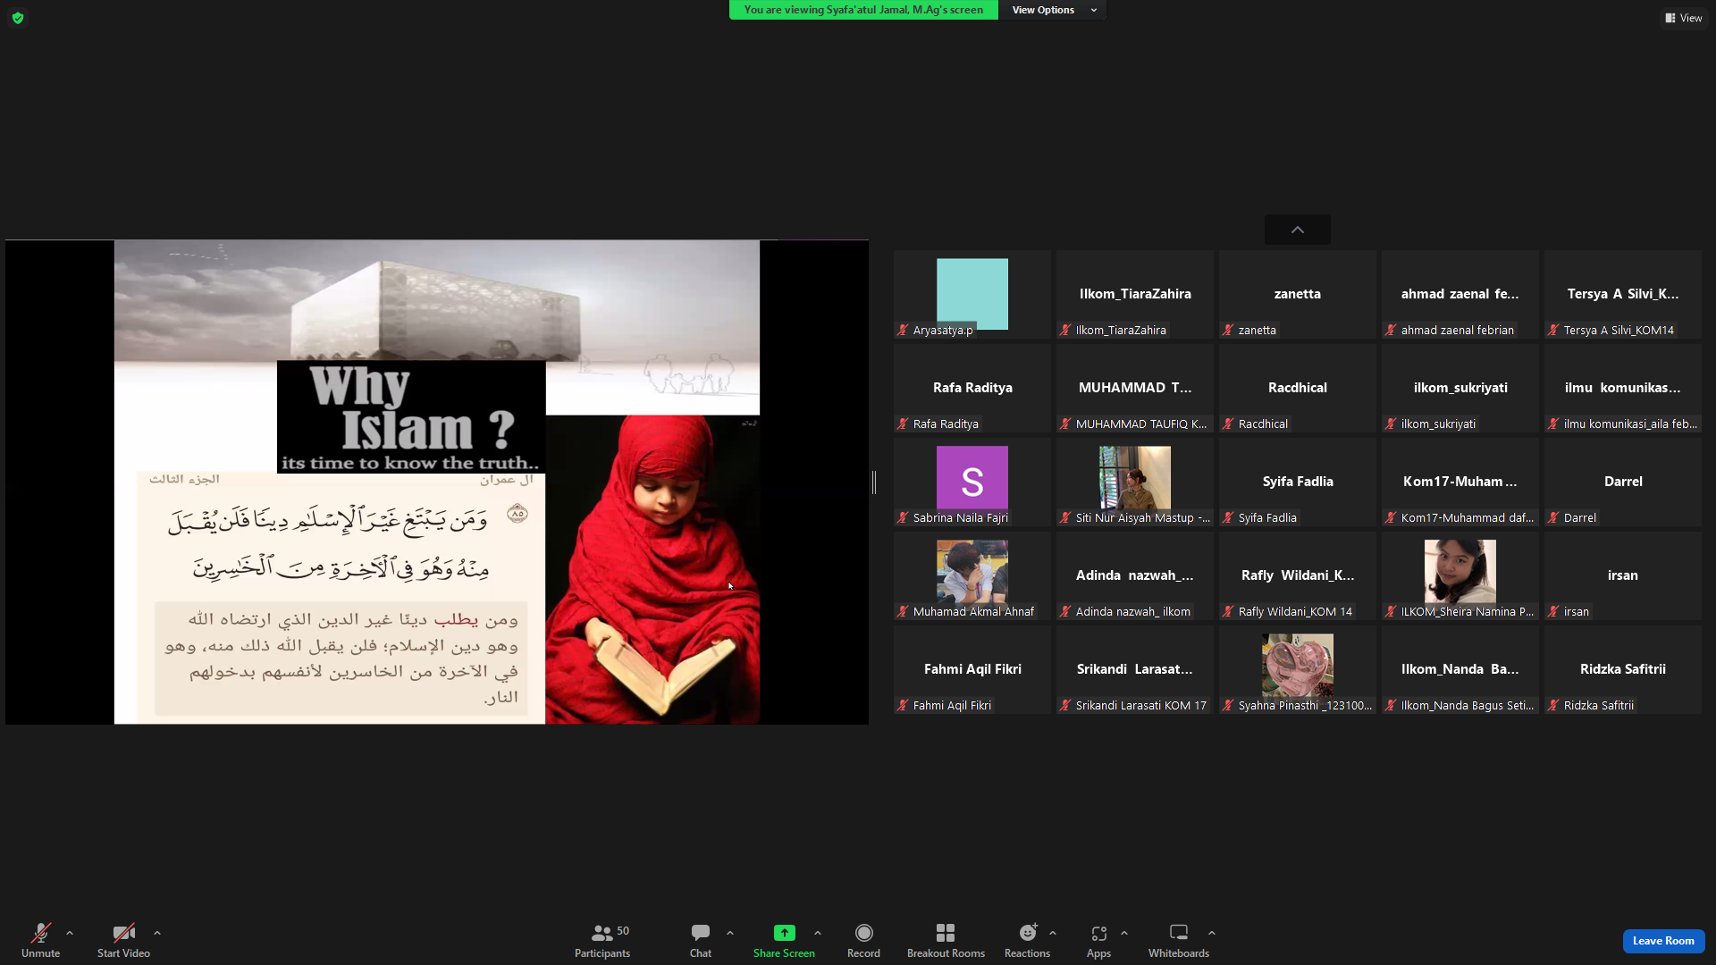The width and height of the screenshot is (1716, 965).
Task: Select zanetta participant tile
Action: [1298, 294]
